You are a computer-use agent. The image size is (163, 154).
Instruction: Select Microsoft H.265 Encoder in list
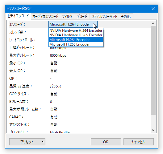pyautogui.click(x=76, y=44)
